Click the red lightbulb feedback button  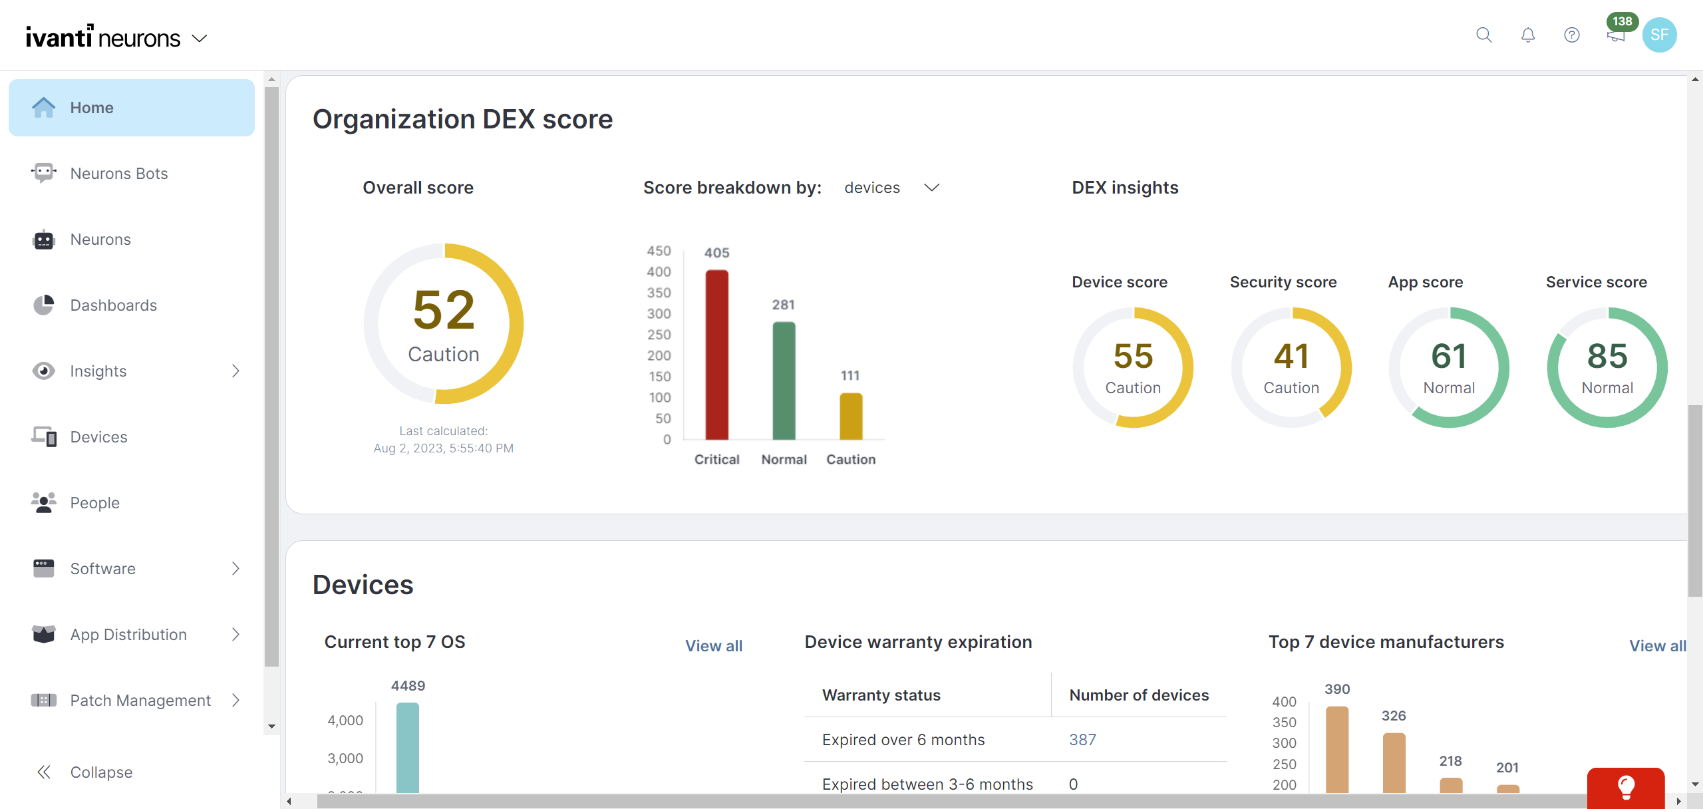(1626, 788)
